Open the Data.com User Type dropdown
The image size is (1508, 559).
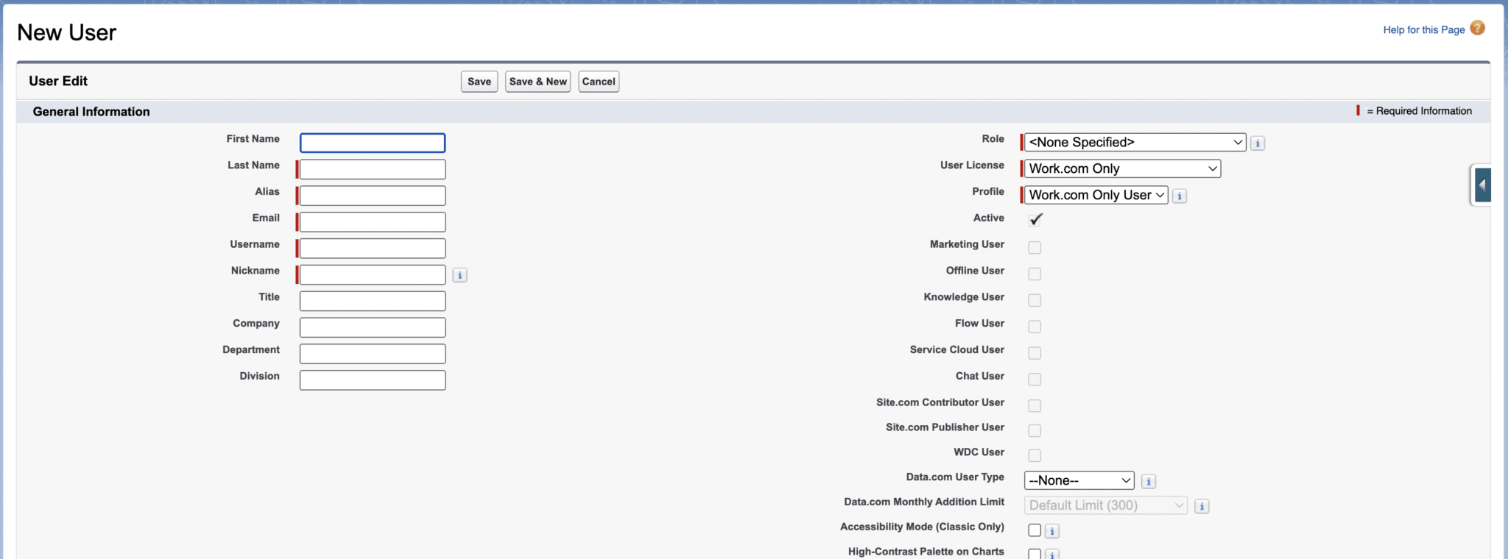pyautogui.click(x=1079, y=481)
